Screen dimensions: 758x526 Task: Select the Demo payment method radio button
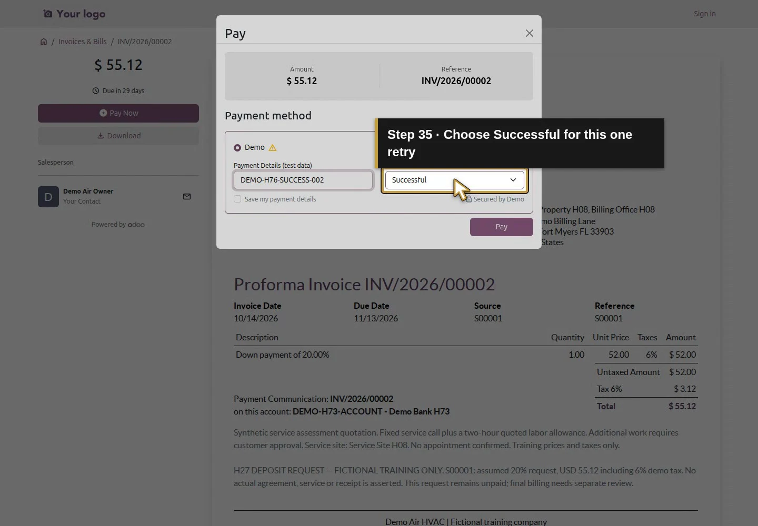237,148
